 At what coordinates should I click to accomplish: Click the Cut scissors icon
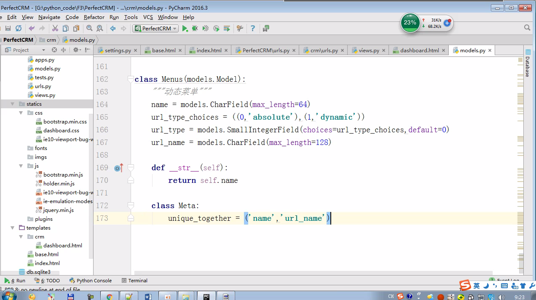pos(55,28)
